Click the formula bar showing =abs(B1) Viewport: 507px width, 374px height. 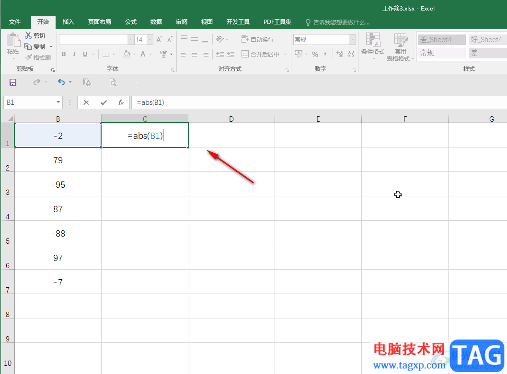(319, 102)
